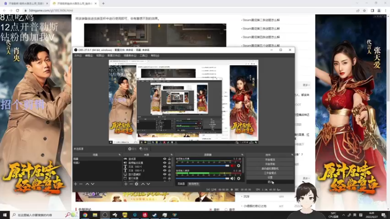This screenshot has width=390, height=219.
Task: Open a new Chrome tab
Action: point(103,3)
